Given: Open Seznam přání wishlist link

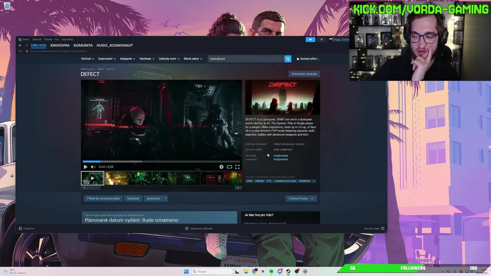Looking at the screenshot, I should pos(307,59).
